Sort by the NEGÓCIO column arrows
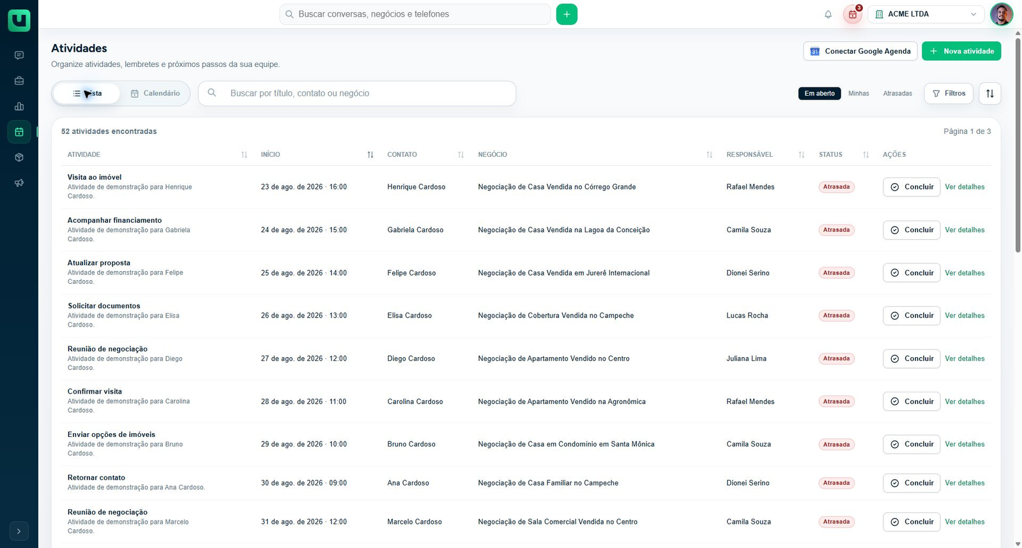 [x=710, y=154]
